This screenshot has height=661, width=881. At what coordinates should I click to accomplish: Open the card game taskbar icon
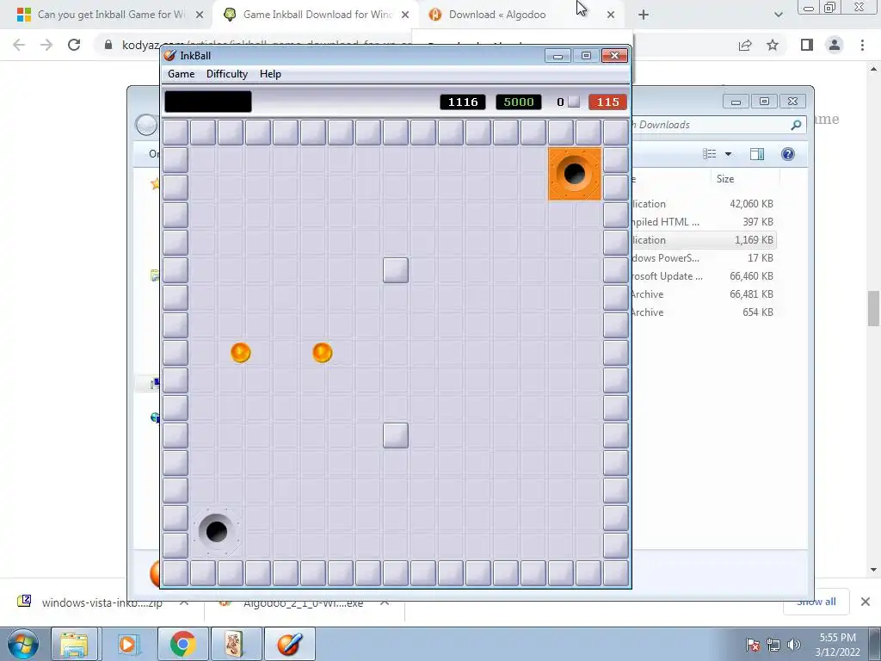click(235, 644)
